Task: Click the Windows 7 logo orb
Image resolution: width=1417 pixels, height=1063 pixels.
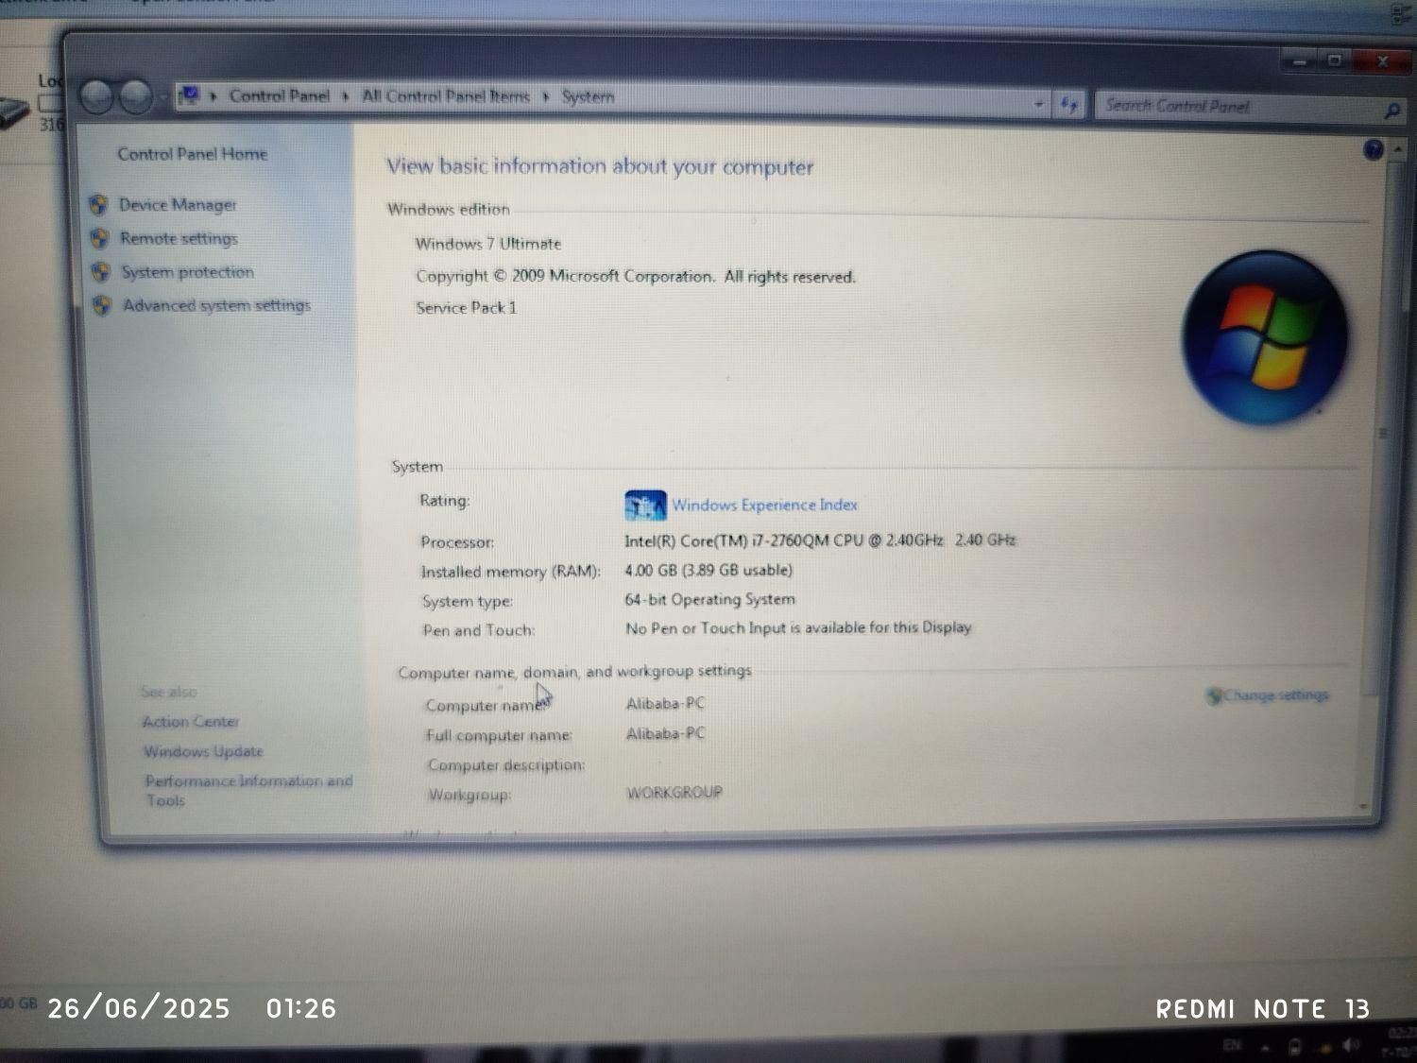Action: tap(1265, 337)
